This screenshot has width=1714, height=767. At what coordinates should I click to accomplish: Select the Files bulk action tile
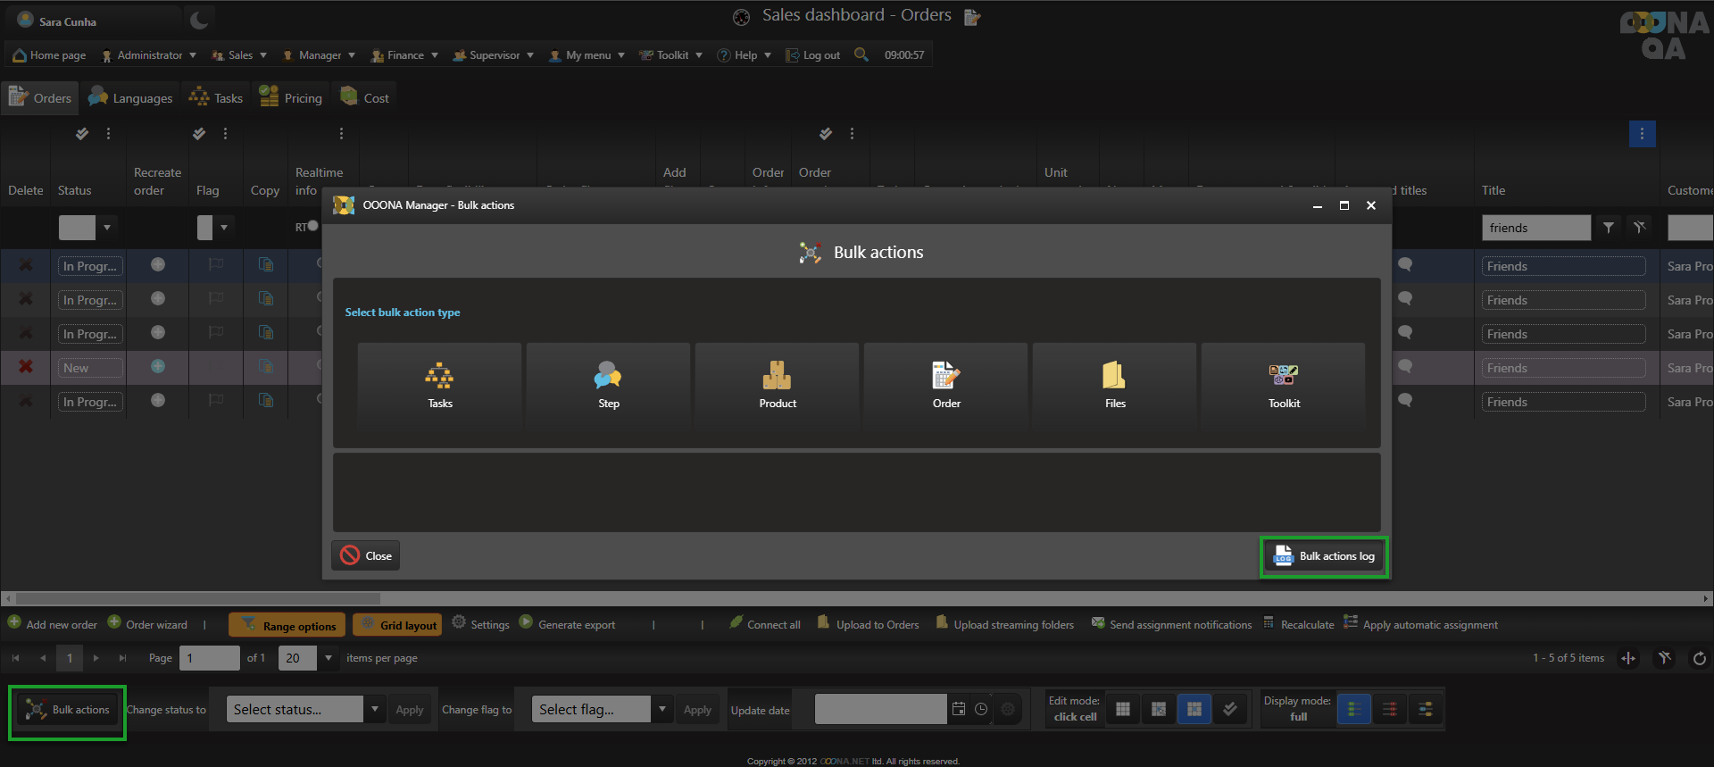point(1114,385)
